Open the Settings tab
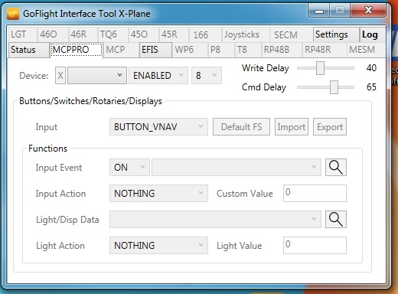This screenshot has width=398, height=294. pyautogui.click(x=336, y=34)
